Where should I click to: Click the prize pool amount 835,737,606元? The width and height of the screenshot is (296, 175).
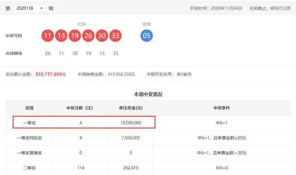[x=51, y=74]
